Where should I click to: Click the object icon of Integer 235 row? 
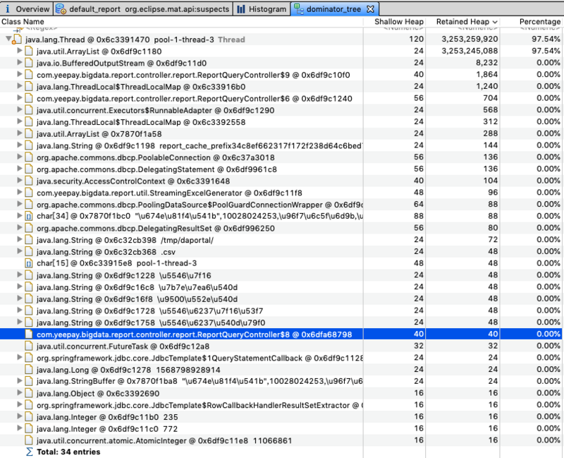click(x=29, y=417)
